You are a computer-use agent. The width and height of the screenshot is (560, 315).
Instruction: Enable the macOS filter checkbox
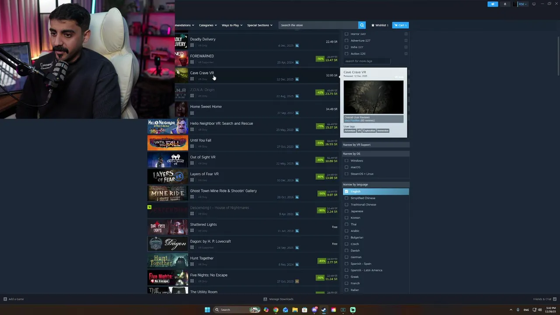pos(346,167)
